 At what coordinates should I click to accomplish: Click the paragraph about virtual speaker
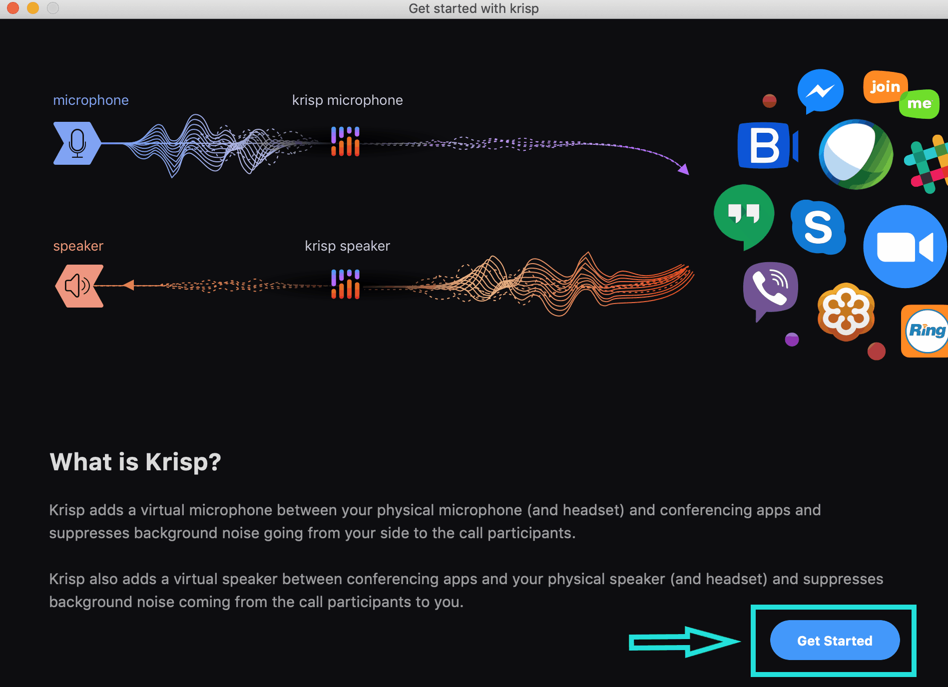[x=466, y=590]
